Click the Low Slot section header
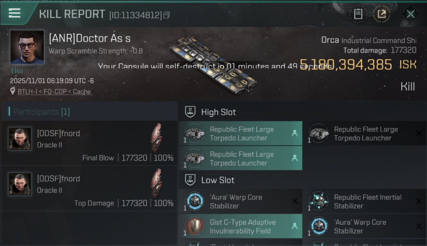This screenshot has height=246, width=427. coord(217,180)
